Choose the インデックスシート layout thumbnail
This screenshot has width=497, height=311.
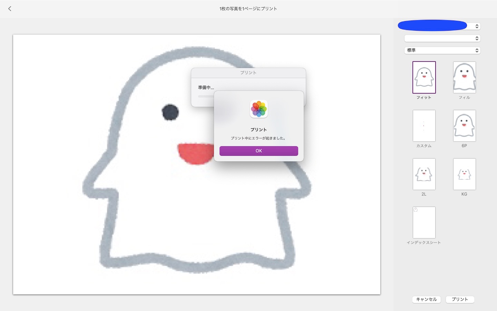(424, 223)
